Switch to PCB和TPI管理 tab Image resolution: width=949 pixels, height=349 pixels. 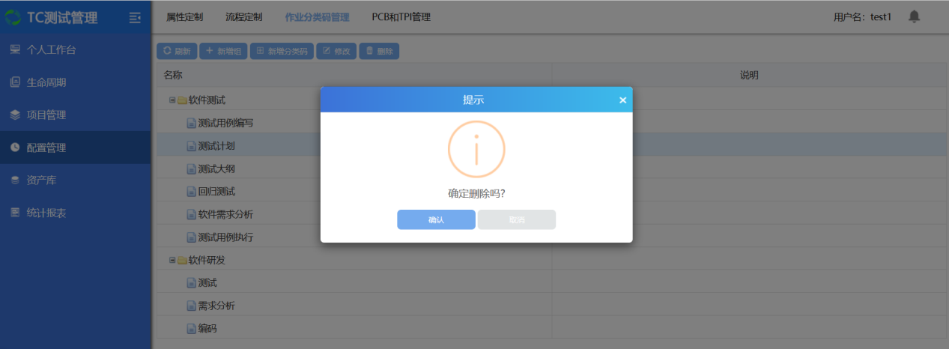(x=401, y=16)
